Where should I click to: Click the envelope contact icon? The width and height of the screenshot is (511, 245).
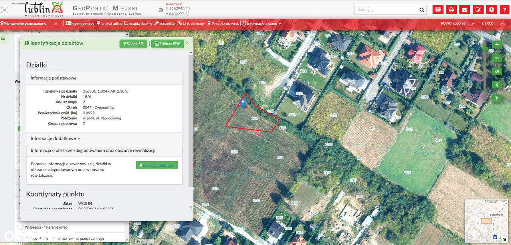pyautogui.click(x=464, y=10)
